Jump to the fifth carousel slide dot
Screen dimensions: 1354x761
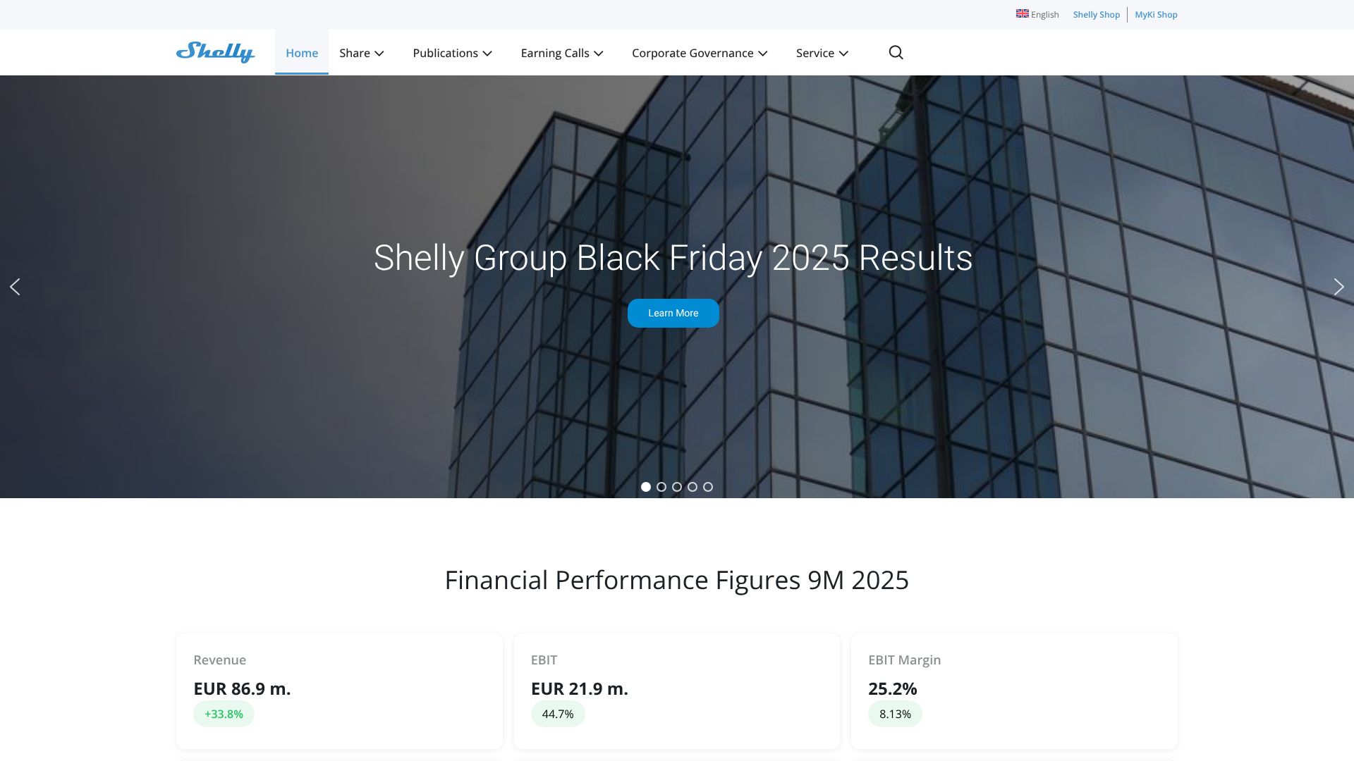(708, 487)
